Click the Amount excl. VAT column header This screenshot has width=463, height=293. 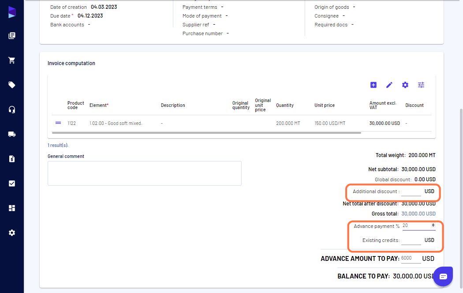[383, 106]
